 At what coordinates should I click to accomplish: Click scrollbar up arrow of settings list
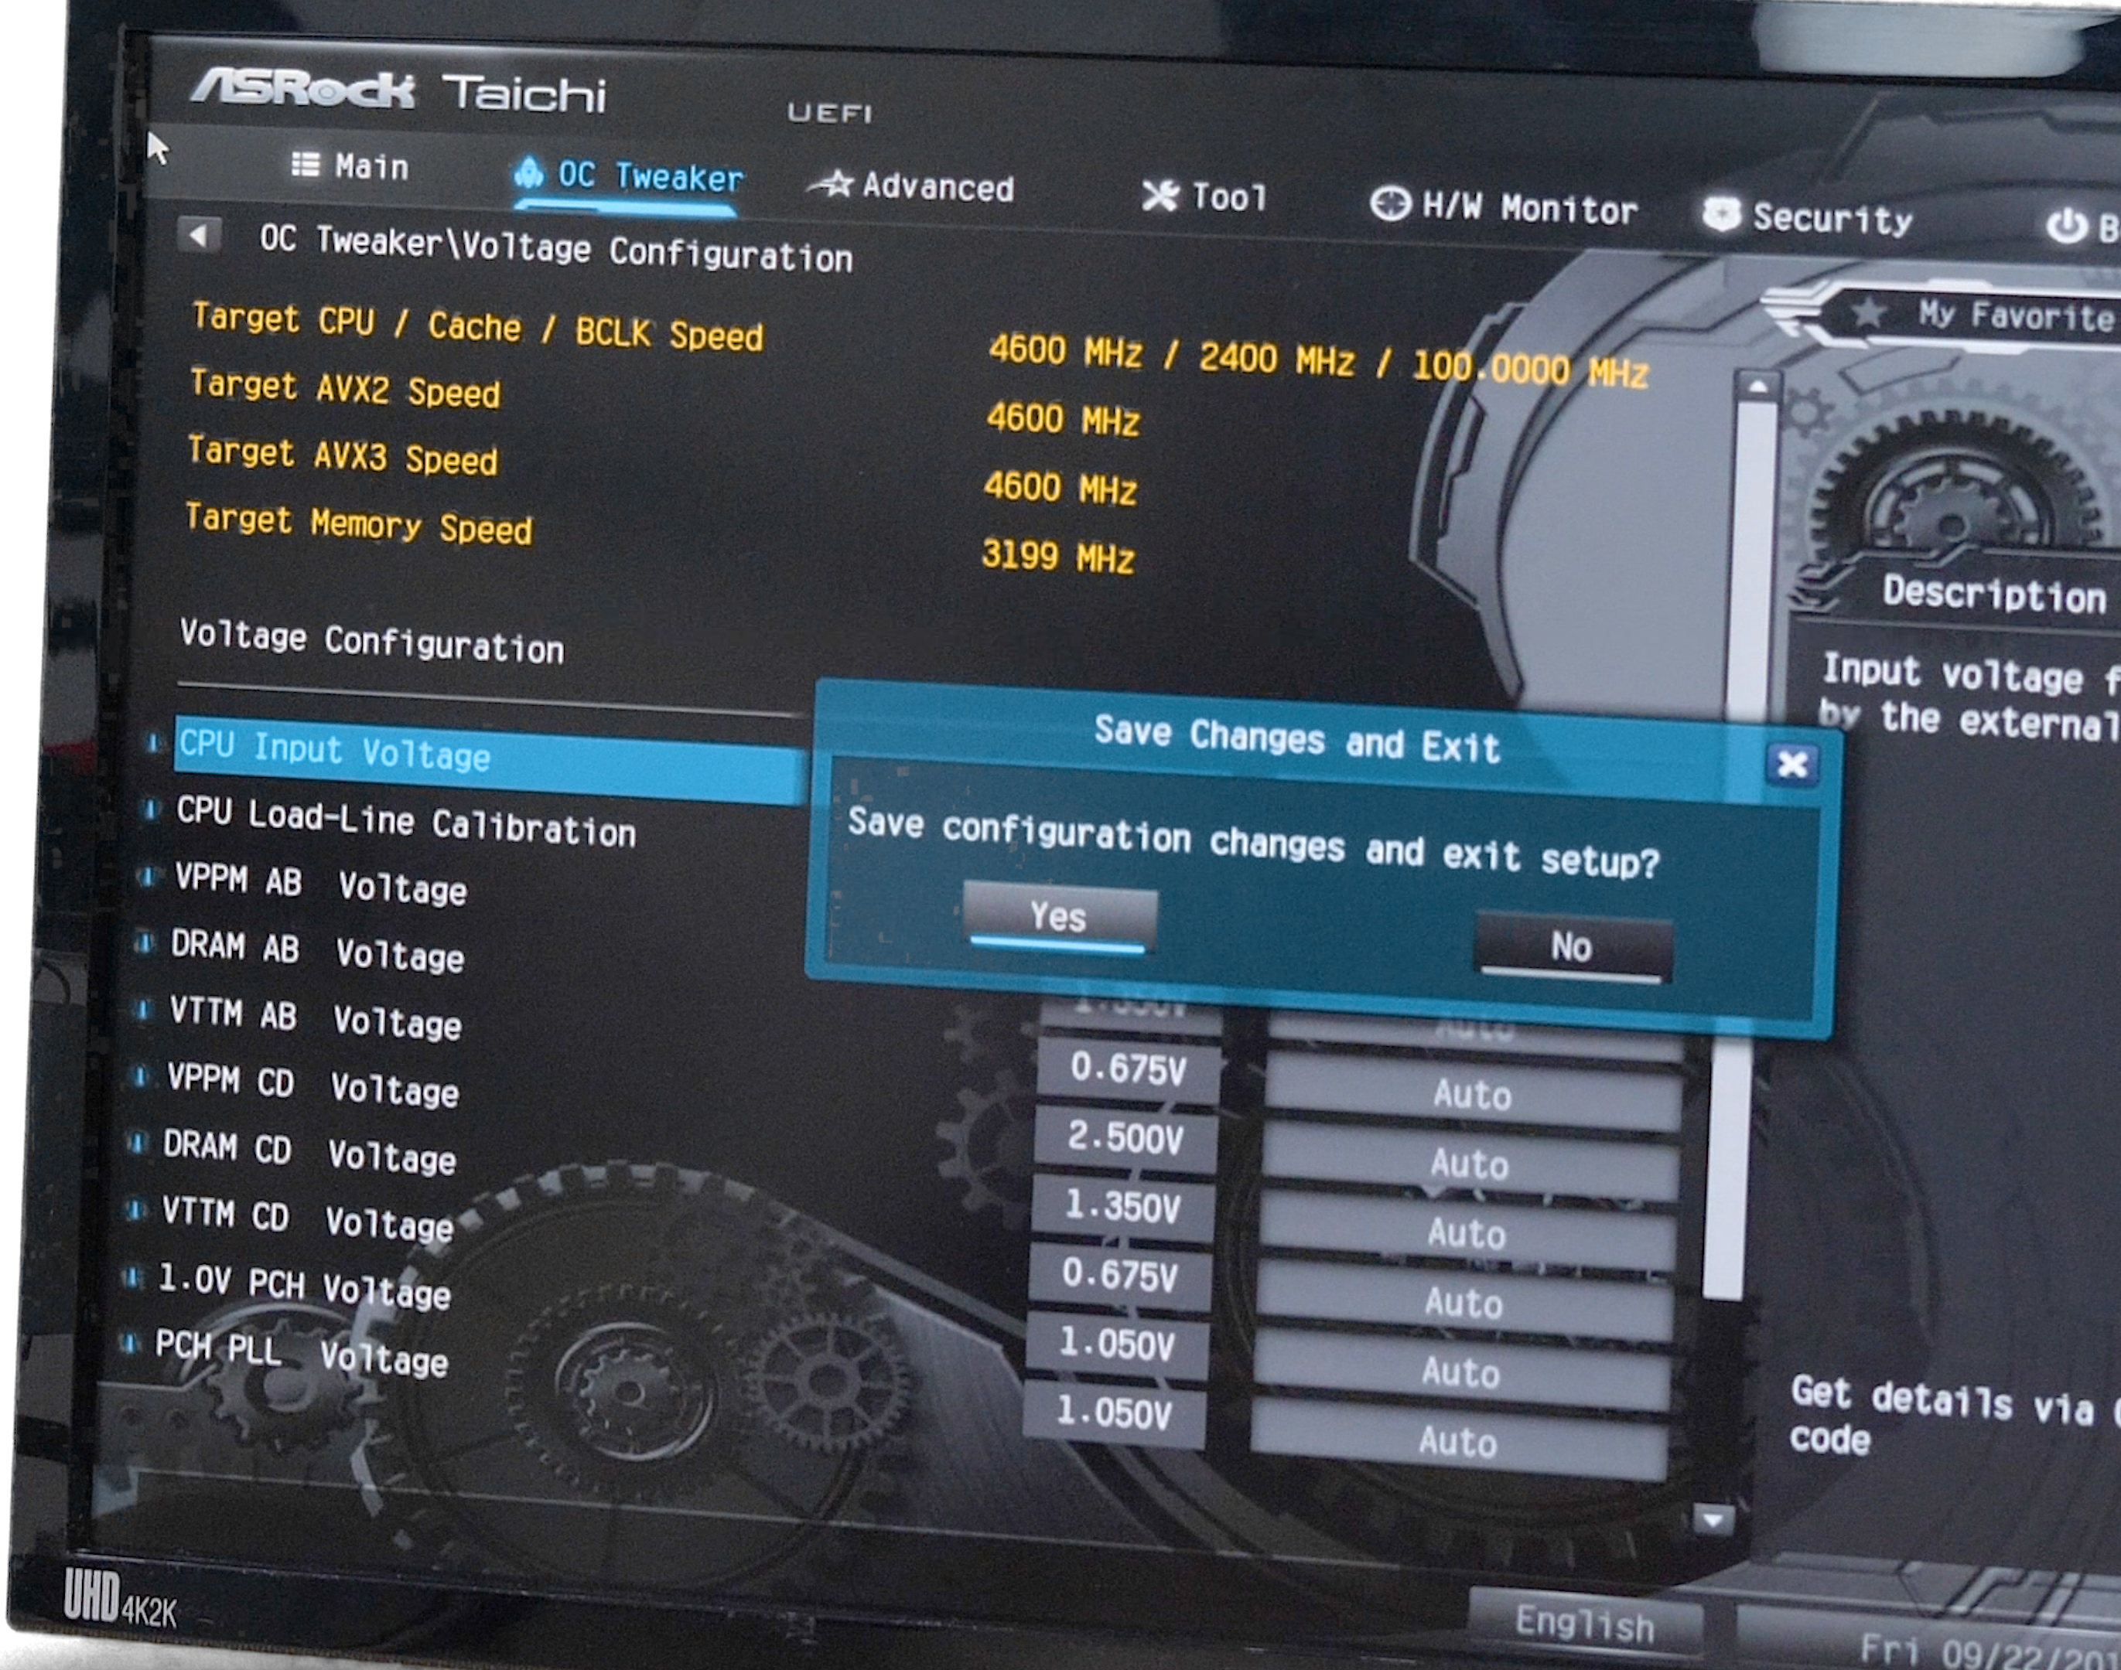[x=1757, y=387]
